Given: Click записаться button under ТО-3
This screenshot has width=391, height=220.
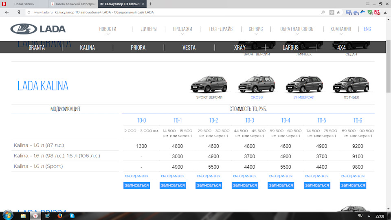Looking at the screenshot, I should pos(245,185).
